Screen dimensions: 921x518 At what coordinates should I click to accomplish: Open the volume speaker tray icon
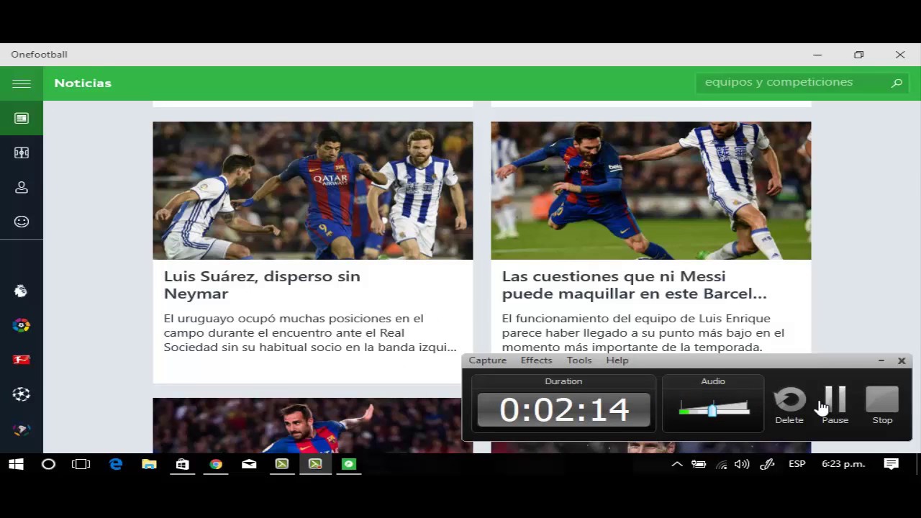(743, 464)
